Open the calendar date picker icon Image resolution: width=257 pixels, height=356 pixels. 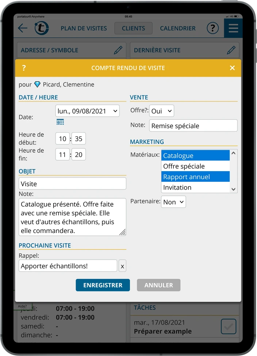[60, 122]
